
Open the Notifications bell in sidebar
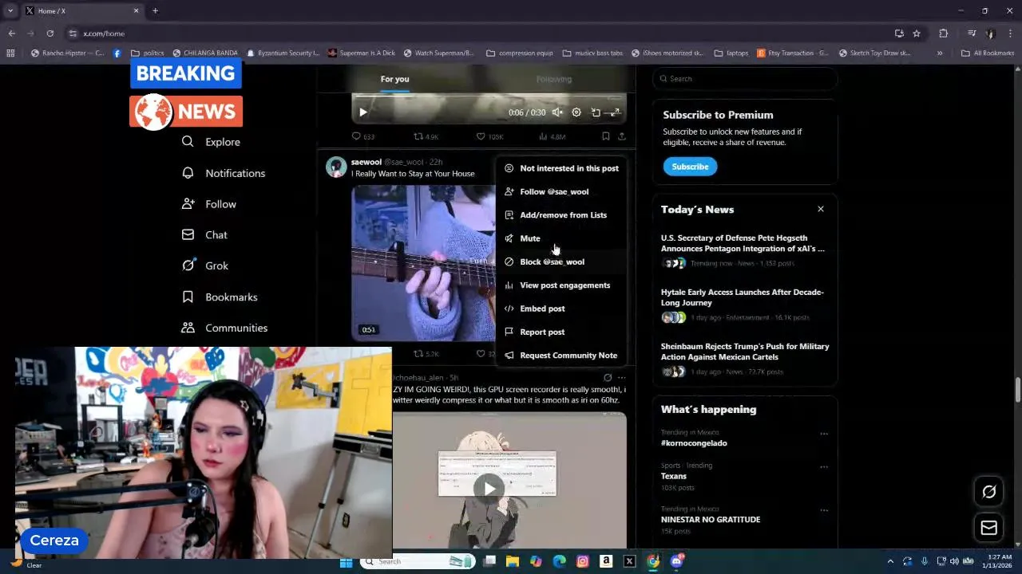point(223,173)
